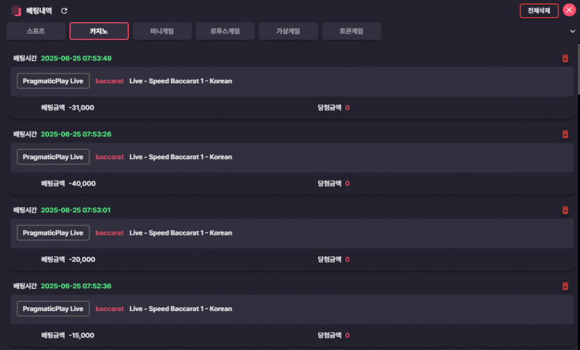580x350 pixels.
Task: Open the 로투스게임 tab
Action: (225, 31)
